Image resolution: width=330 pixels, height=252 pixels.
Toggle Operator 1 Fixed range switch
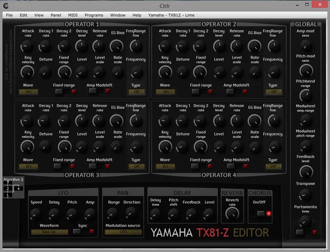point(62,92)
